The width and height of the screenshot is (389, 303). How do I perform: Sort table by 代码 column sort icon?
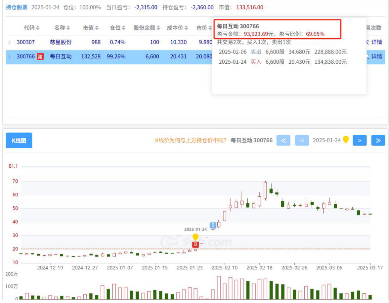[38, 28]
